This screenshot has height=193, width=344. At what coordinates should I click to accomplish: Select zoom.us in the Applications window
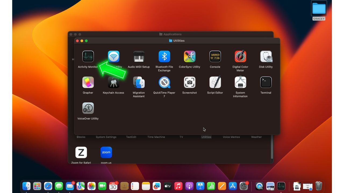[106, 152]
